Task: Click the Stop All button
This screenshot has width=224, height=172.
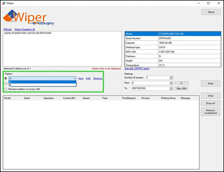Action: click(x=211, y=103)
